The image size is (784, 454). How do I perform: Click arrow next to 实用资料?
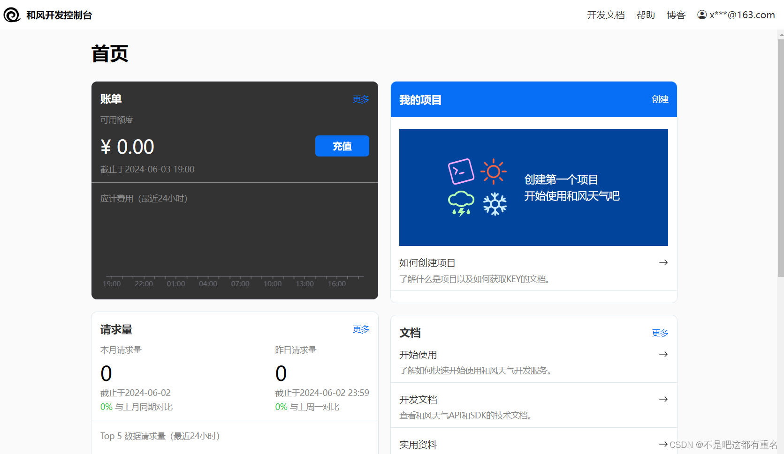[663, 444]
